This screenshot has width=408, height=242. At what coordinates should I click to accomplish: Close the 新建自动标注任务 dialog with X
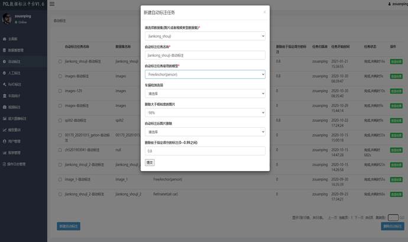point(264,12)
